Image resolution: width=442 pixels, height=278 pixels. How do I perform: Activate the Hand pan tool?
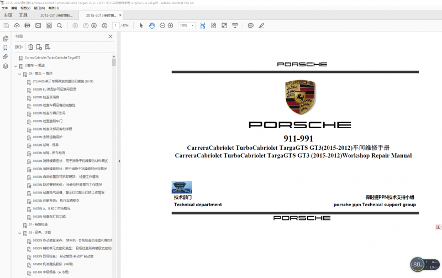152,25
